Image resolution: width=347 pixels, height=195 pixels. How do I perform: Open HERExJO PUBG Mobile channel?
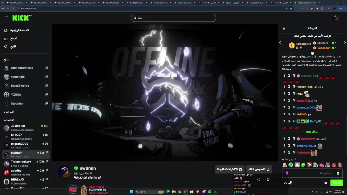click(x=26, y=181)
